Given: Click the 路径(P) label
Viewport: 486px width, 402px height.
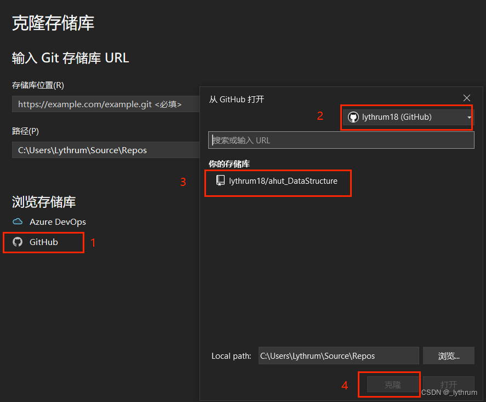Looking at the screenshot, I should [x=25, y=131].
